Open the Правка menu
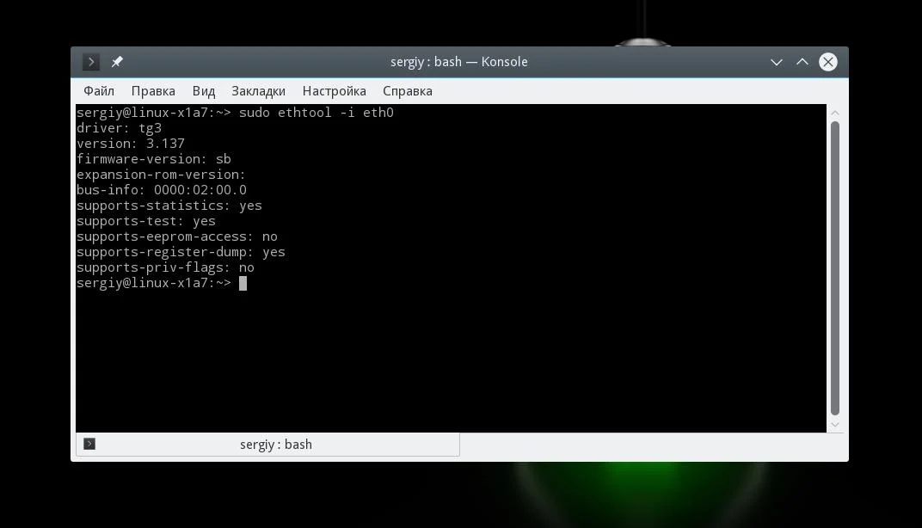The height and width of the screenshot is (528, 922). pyautogui.click(x=153, y=91)
